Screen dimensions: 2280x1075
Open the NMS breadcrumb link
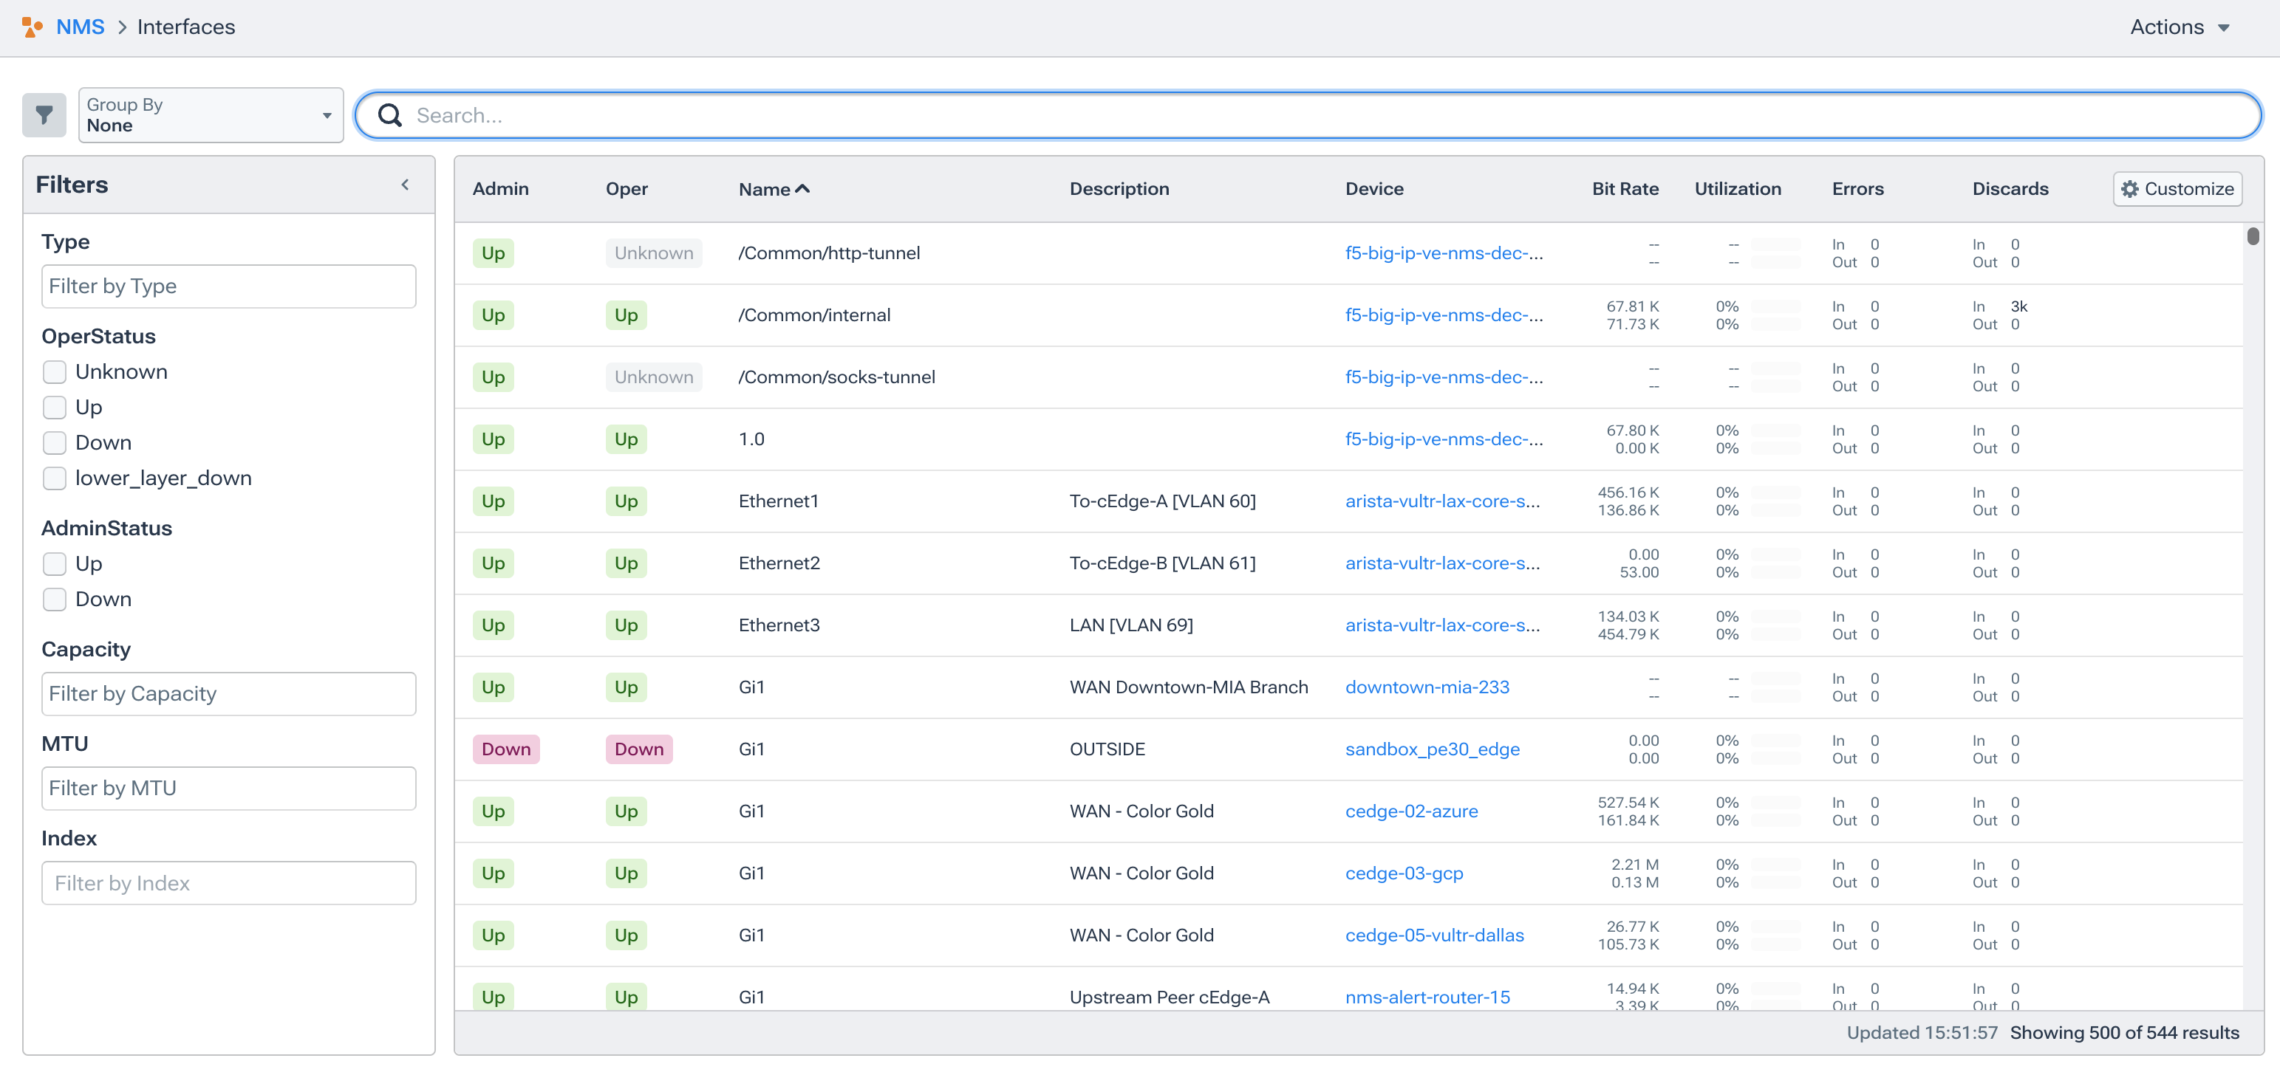click(80, 27)
